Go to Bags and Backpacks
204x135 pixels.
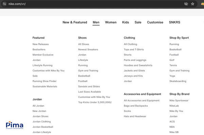(136, 106)
